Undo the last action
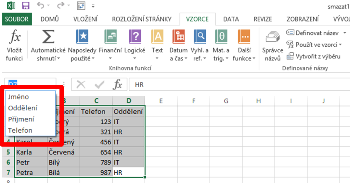The image size is (350, 183). (x=40, y=5)
